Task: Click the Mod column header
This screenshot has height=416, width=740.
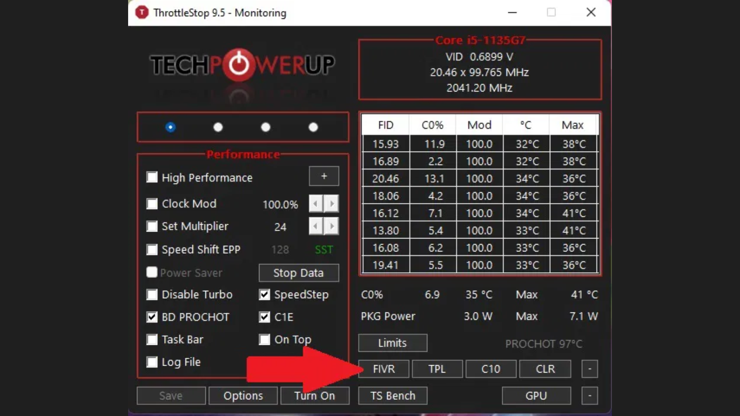Action: click(x=479, y=125)
